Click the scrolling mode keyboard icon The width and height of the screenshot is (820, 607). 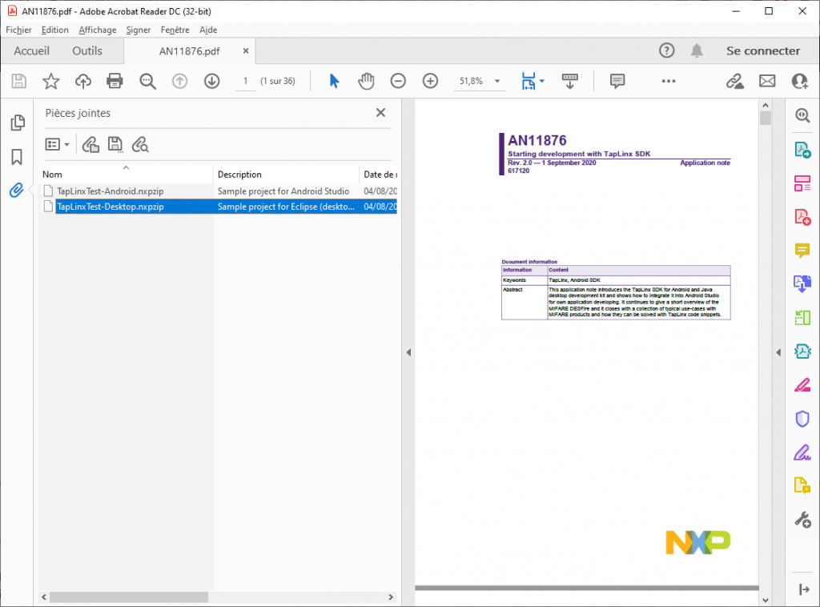(x=570, y=81)
